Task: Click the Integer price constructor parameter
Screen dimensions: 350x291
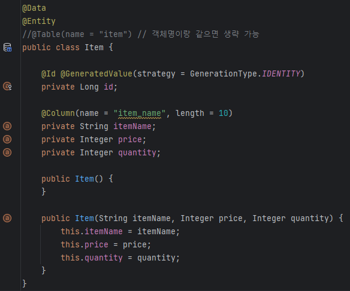Action: (212, 218)
